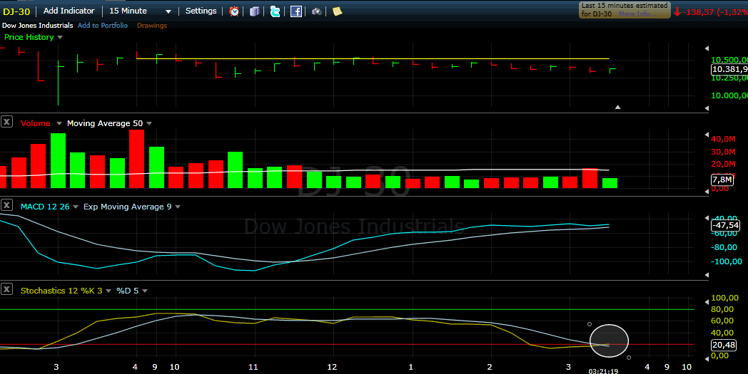Open the database stack icon in toolbar

(x=255, y=11)
